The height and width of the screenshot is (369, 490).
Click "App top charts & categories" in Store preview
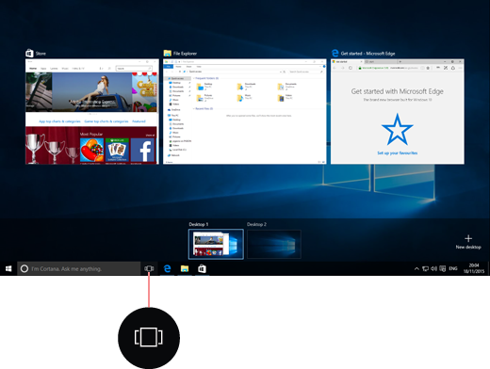click(x=59, y=121)
